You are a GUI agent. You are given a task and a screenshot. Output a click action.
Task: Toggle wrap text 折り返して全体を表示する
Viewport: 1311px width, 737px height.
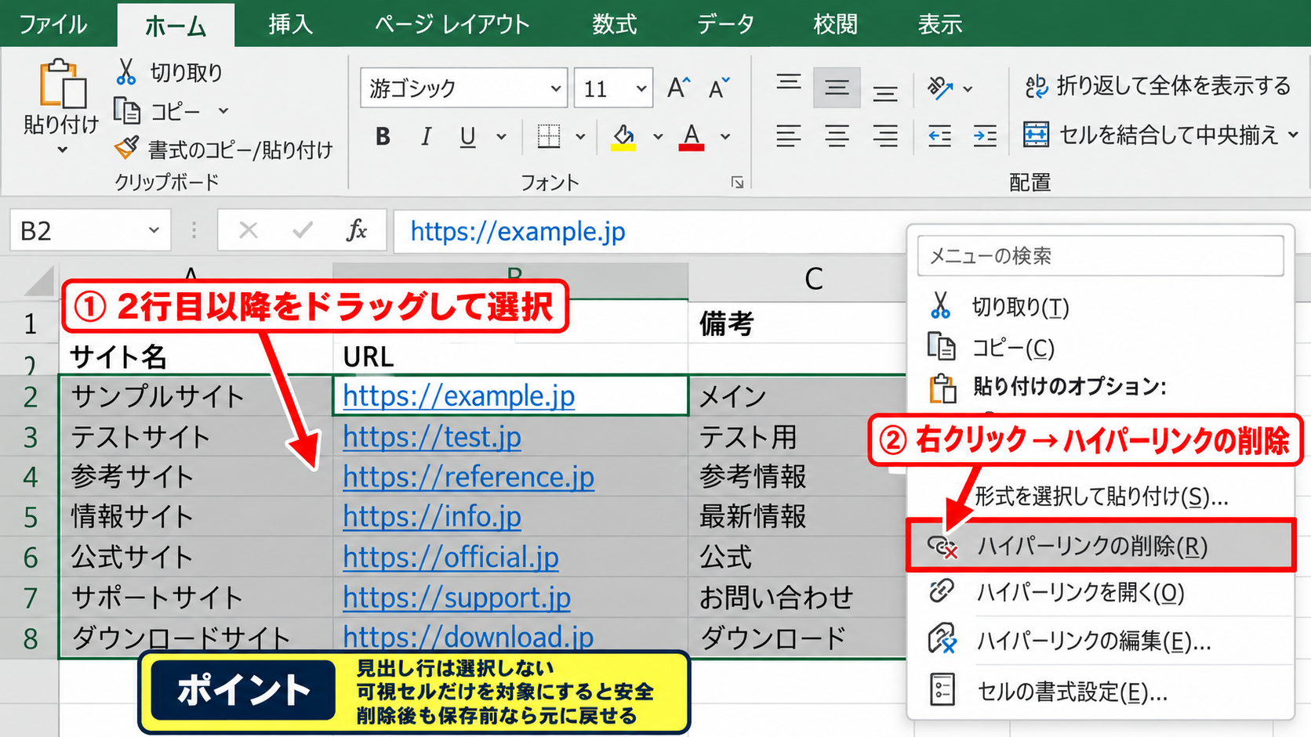(1158, 86)
